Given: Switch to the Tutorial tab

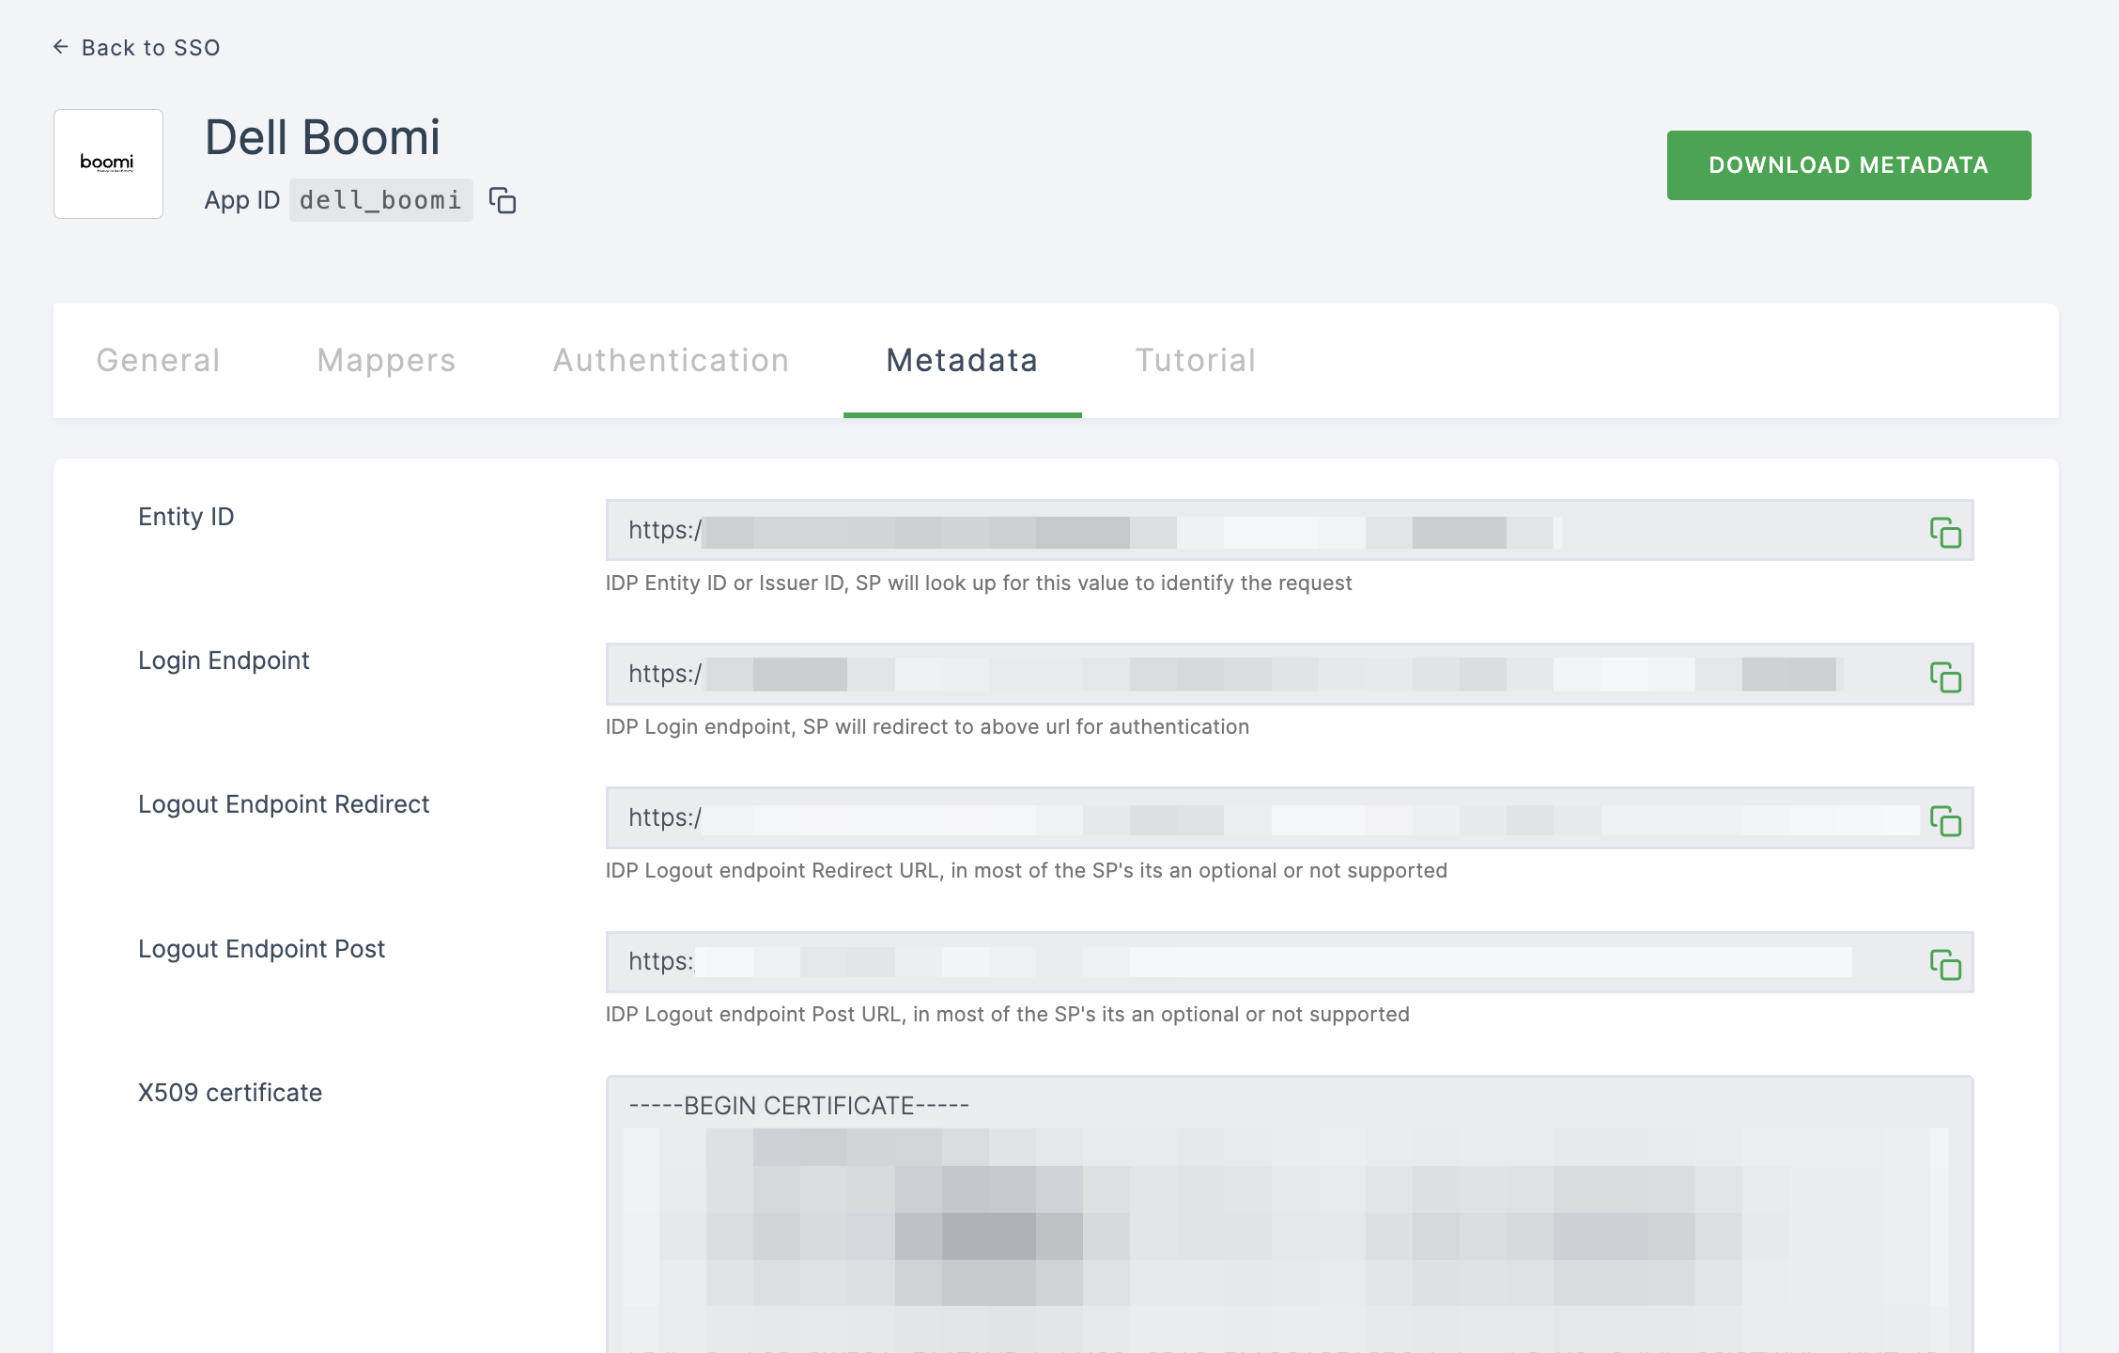Looking at the screenshot, I should (x=1197, y=360).
